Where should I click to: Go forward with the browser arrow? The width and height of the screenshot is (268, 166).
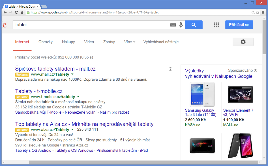11,12
